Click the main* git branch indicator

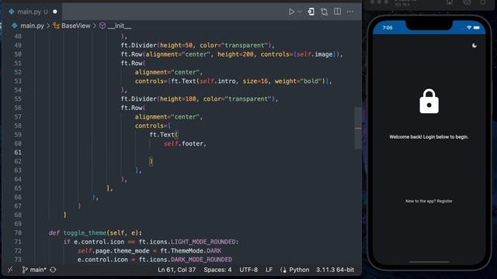tap(34, 270)
